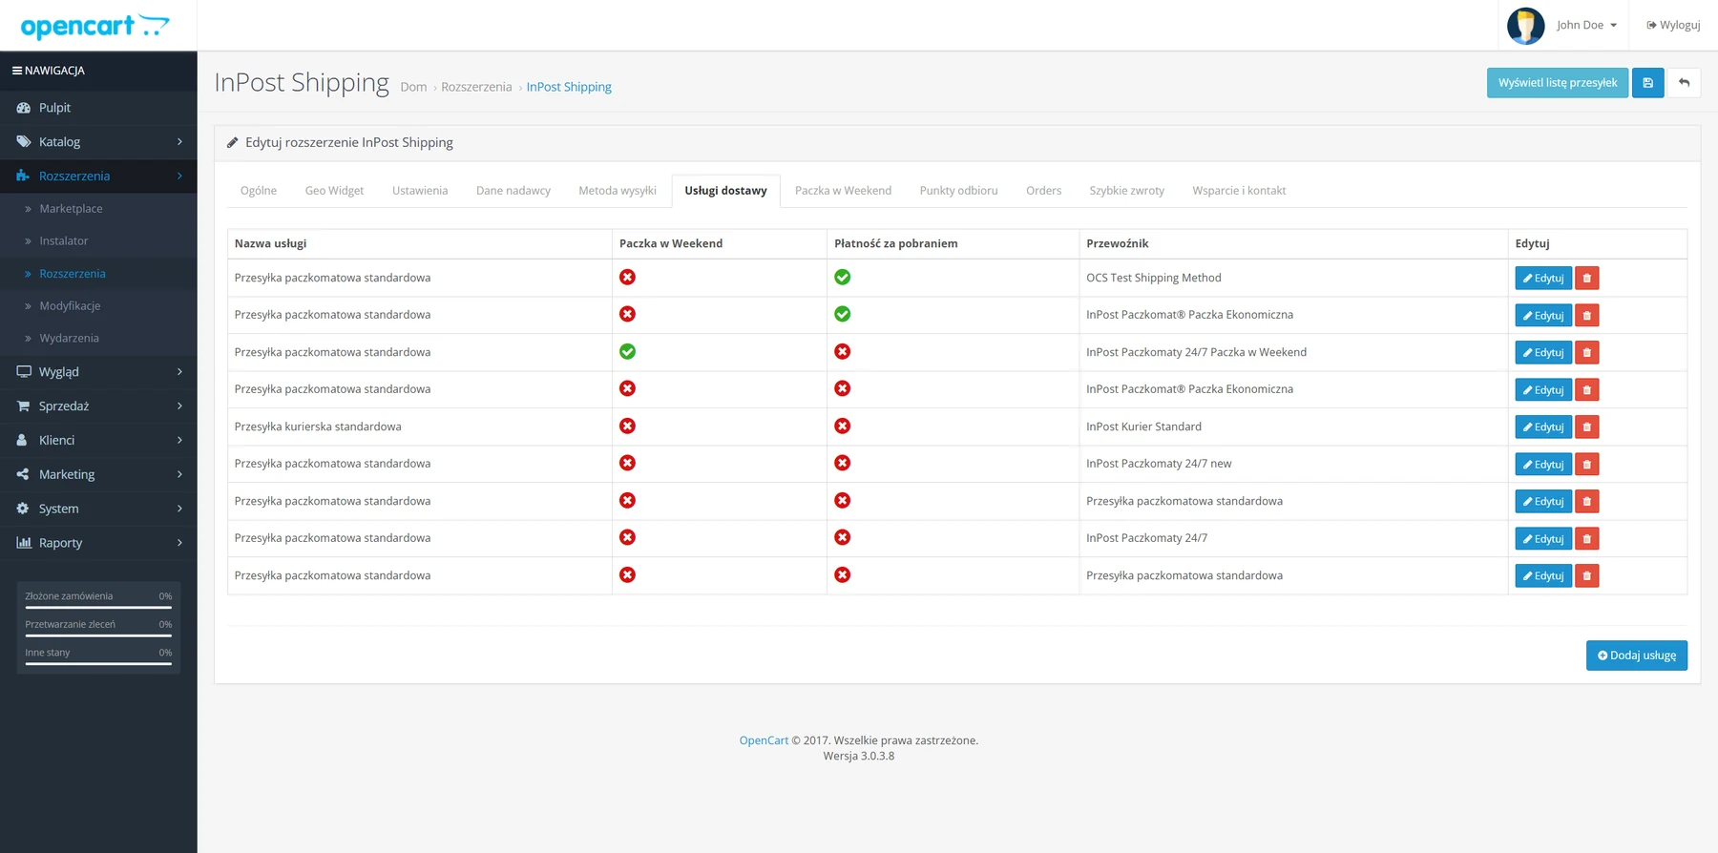The image size is (1718, 853).
Task: Click the save (floppy disk) icon button
Action: 1647,83
